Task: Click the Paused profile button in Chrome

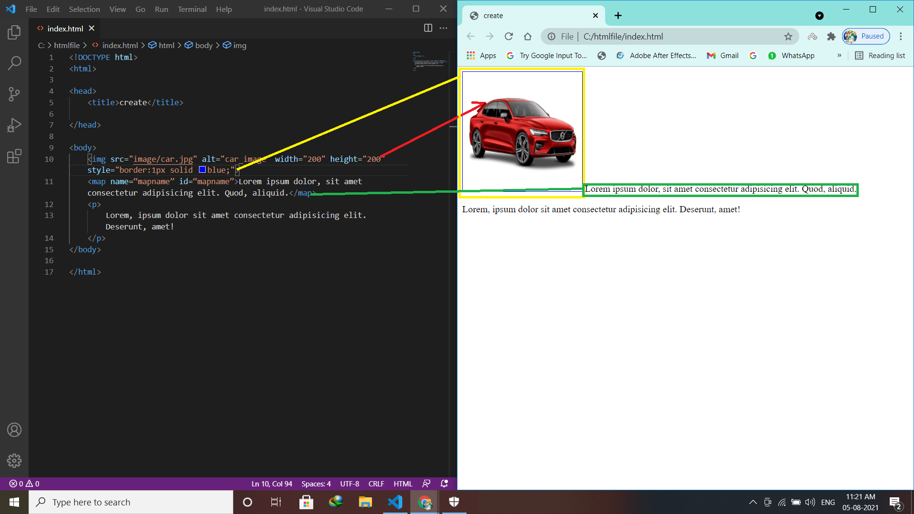Action: [866, 37]
